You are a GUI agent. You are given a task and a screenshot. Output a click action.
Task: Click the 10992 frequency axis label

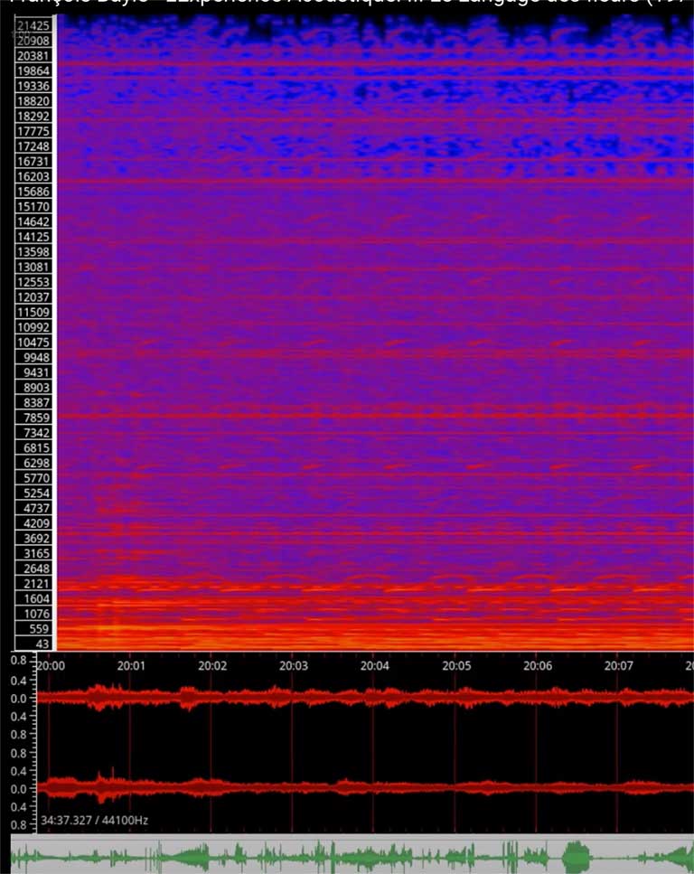point(33,326)
